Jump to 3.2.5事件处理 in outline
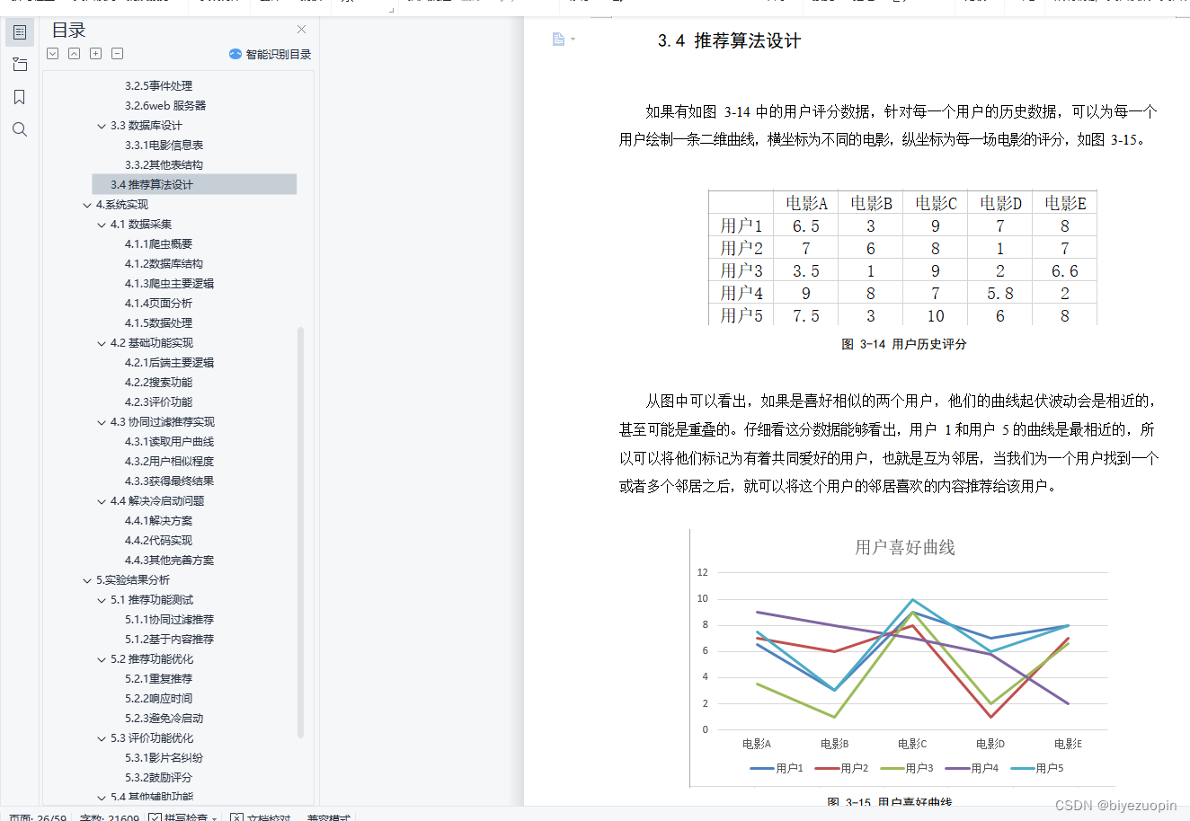The height and width of the screenshot is (821, 1190). [x=158, y=86]
